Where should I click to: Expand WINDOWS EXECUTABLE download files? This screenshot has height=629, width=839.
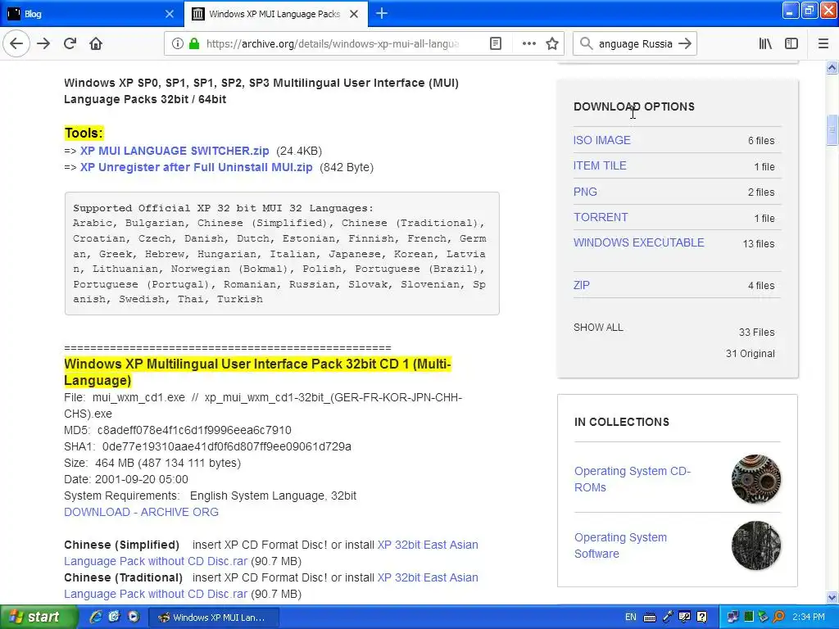coord(639,242)
